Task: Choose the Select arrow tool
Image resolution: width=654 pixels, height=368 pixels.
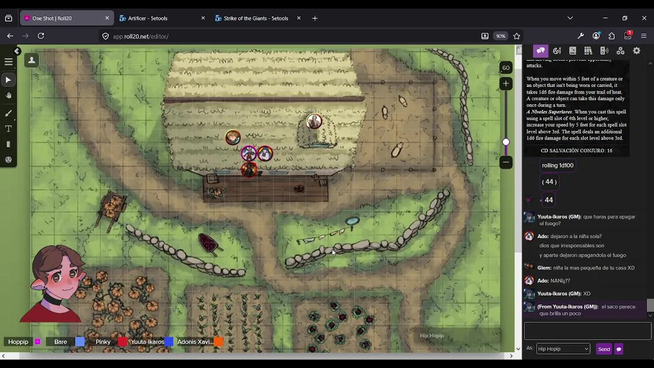Action: click(9, 80)
